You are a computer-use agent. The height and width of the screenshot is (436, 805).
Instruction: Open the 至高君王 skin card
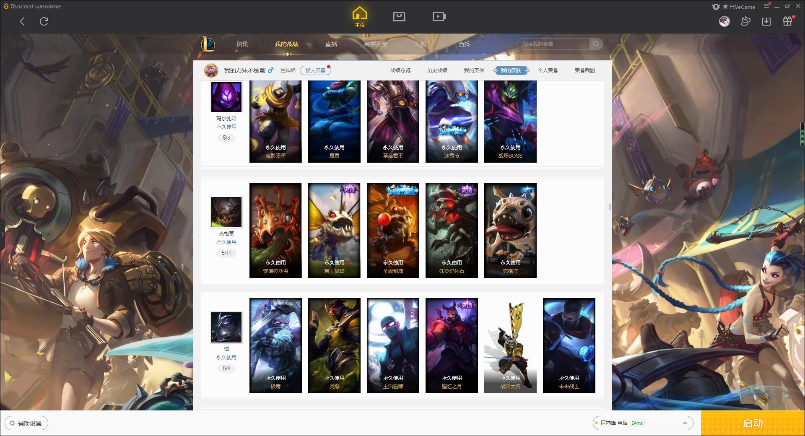click(393, 122)
